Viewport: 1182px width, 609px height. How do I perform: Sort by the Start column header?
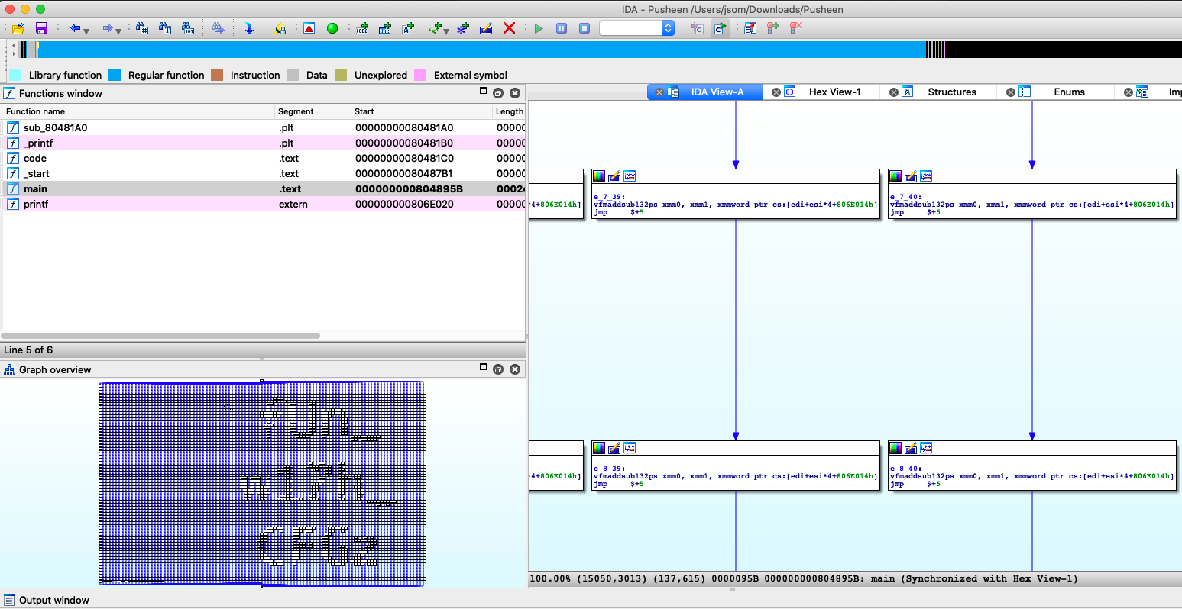click(x=422, y=111)
